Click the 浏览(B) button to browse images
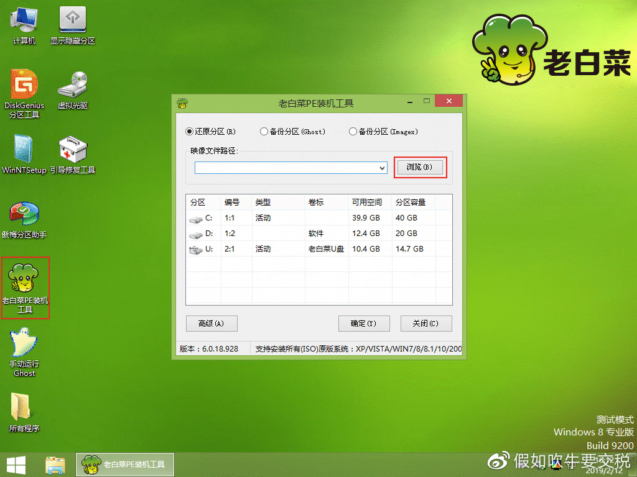Image resolution: width=637 pixels, height=477 pixels. [421, 168]
